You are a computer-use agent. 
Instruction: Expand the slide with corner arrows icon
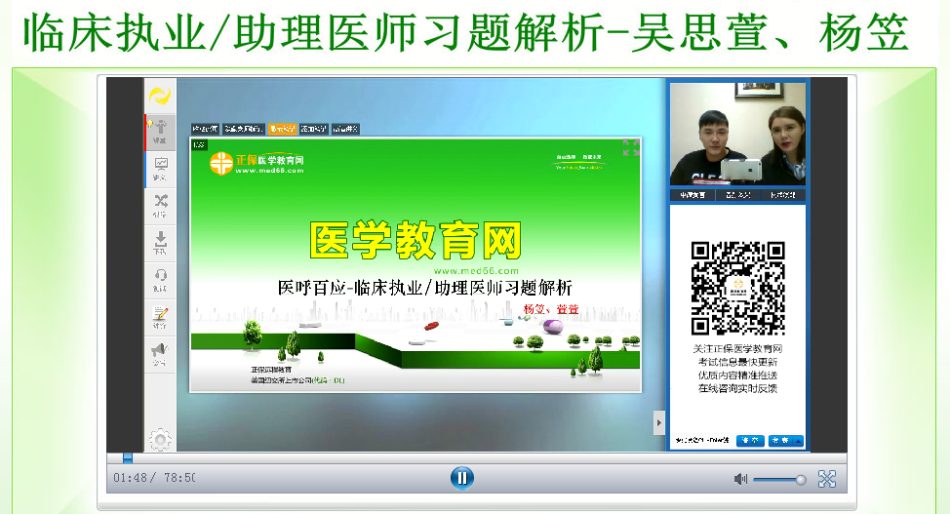[631, 147]
